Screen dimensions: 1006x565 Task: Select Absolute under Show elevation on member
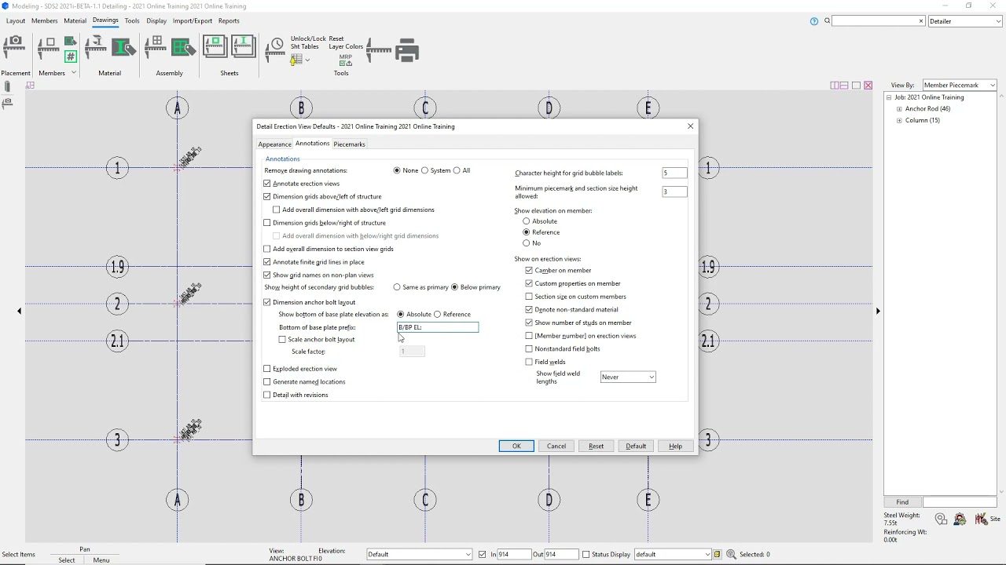(527, 221)
